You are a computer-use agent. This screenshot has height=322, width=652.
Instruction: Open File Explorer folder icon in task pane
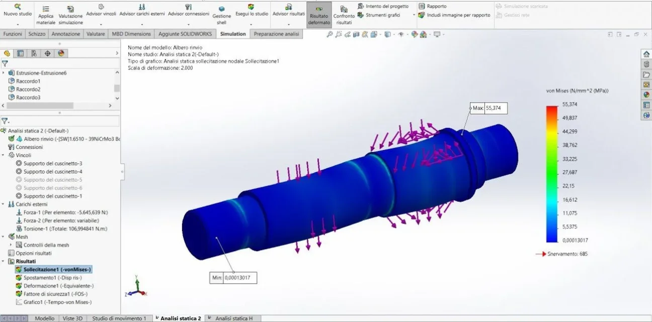(646, 74)
